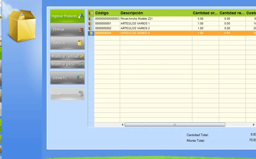Viewport: 256px width, 159px height.
Task: Click box icon beside ARTICULOS VARIOS 4
Action: (91, 33)
